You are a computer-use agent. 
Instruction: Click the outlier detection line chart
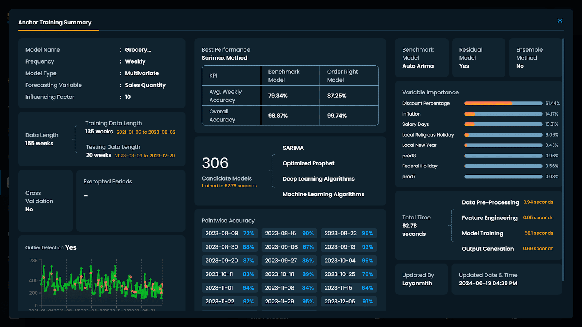tap(101, 282)
